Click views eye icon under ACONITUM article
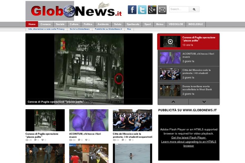Screen dimensions: 245x163 pos(71,140)
